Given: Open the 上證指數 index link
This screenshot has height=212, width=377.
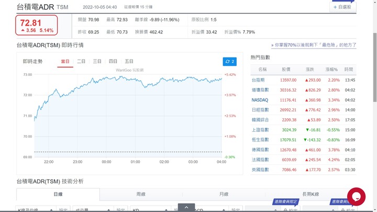Looking at the screenshot, I should pyautogui.click(x=260, y=130).
